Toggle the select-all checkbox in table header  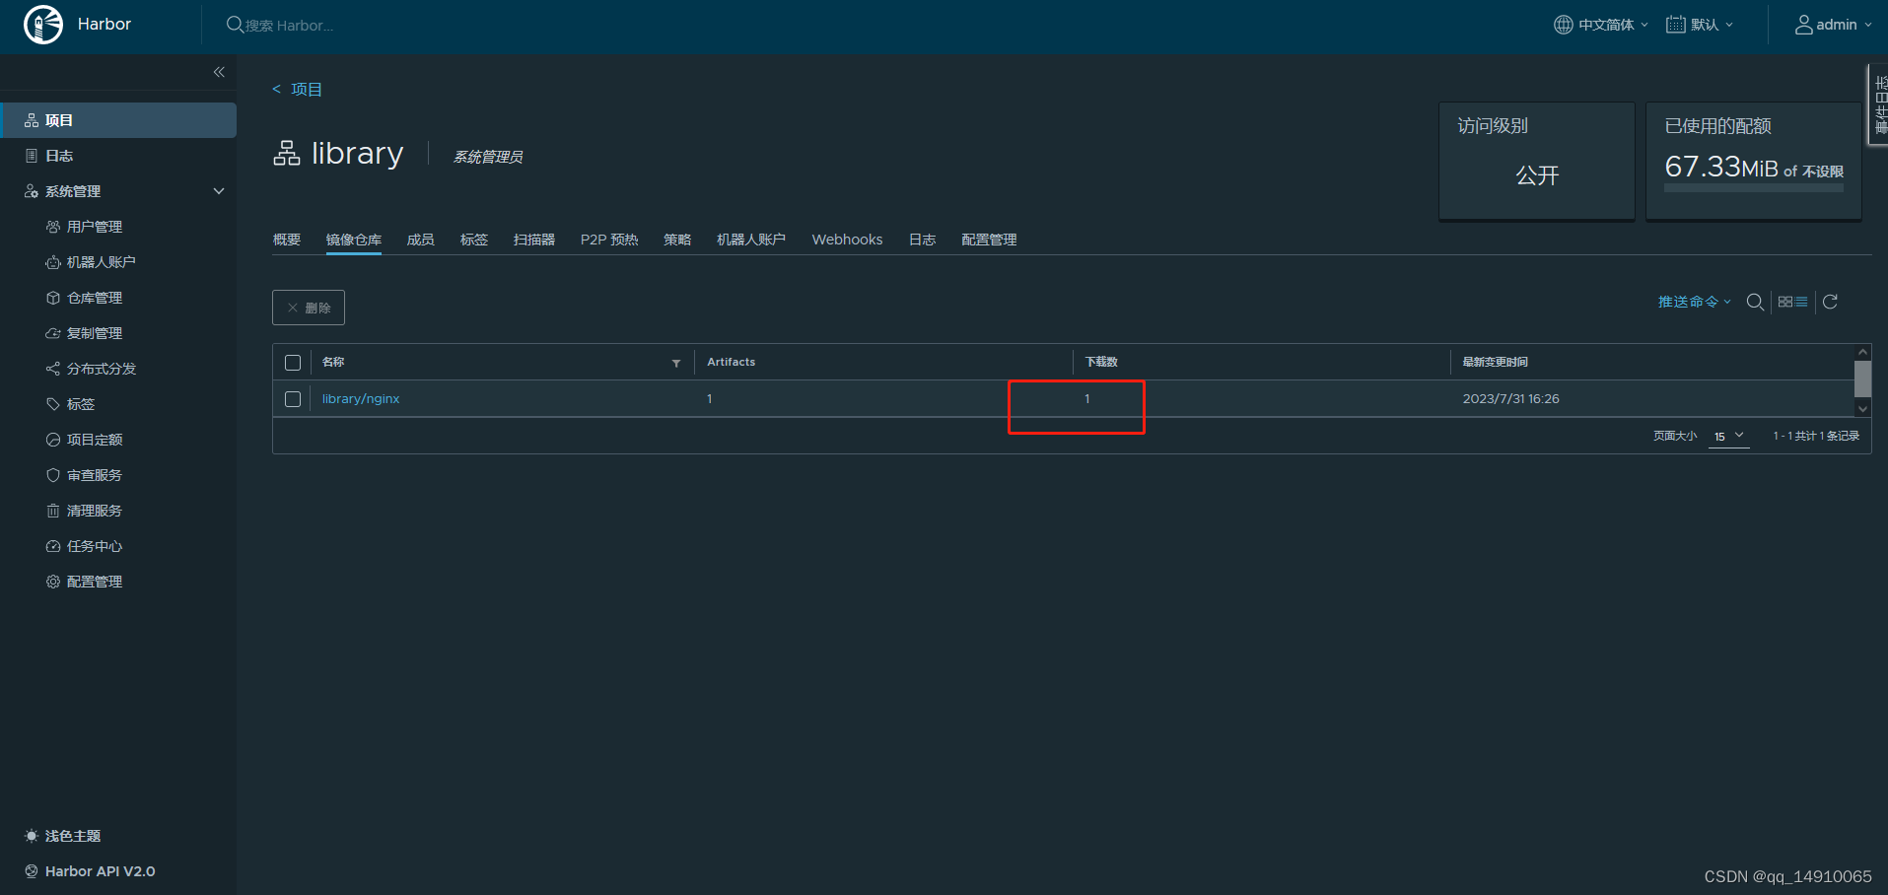pyautogui.click(x=293, y=363)
